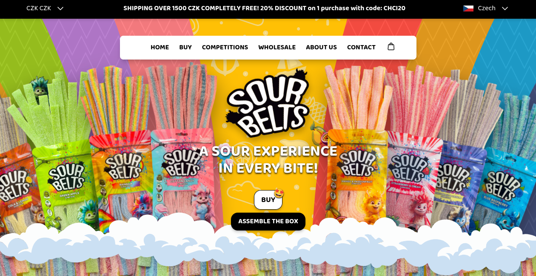Image resolution: width=536 pixels, height=276 pixels.
Task: Navigate to WHOLESALE section
Action: [277, 47]
